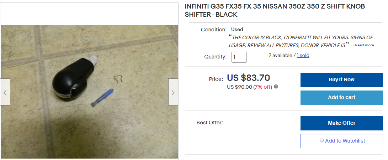Screen dimensions: 388x160
Task: Open the "1 sold" link
Action: point(303,56)
